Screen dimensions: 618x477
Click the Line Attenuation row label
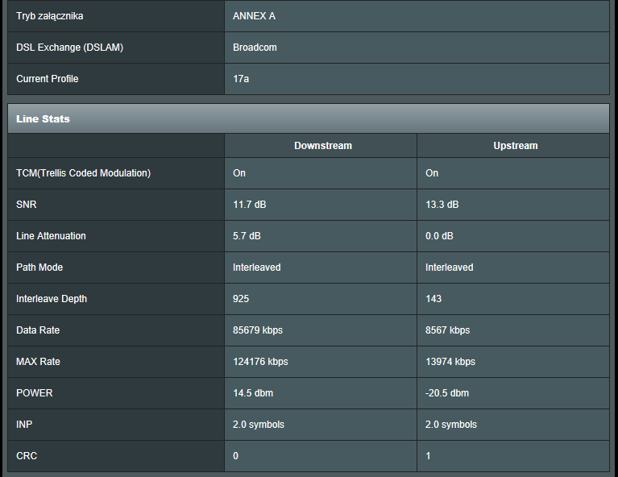tap(51, 236)
